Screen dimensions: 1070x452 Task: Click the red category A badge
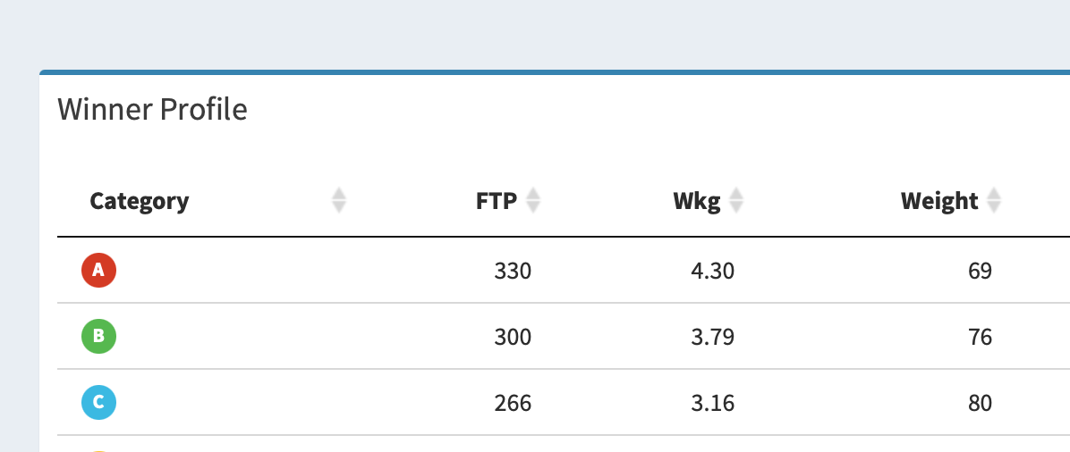click(x=99, y=270)
